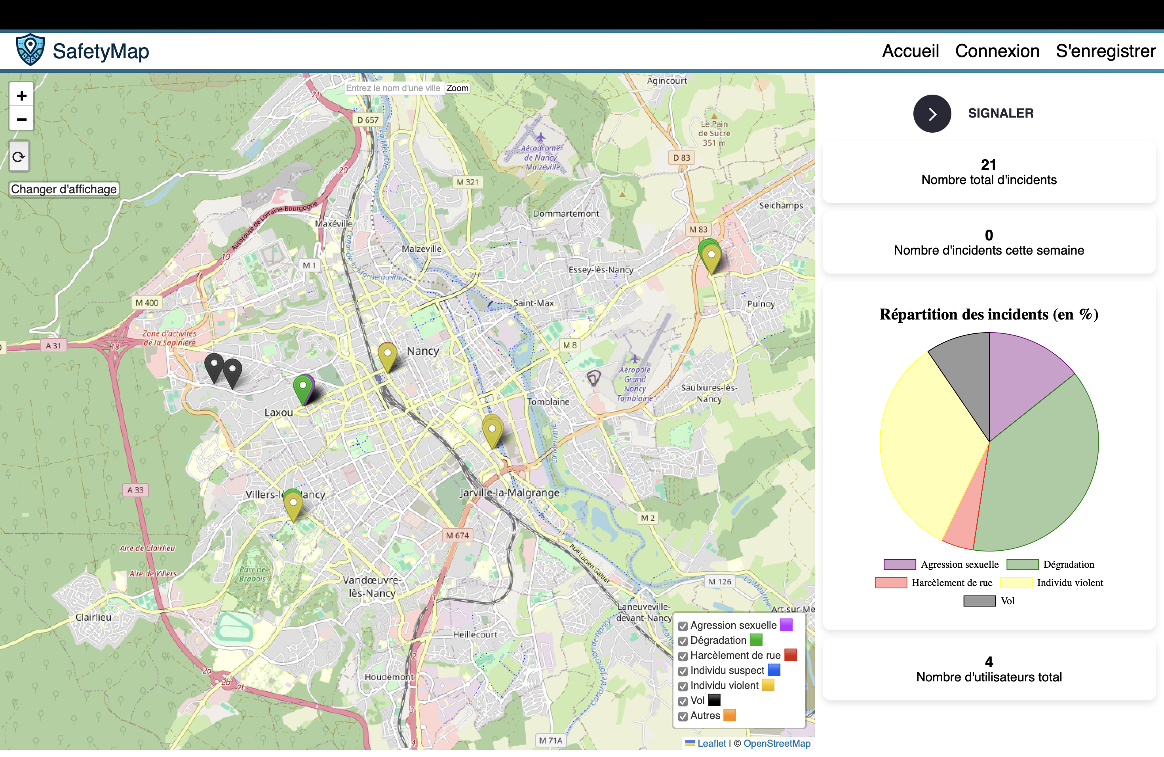Zoom out with the minus button
This screenshot has height=757, width=1164.
click(x=21, y=119)
